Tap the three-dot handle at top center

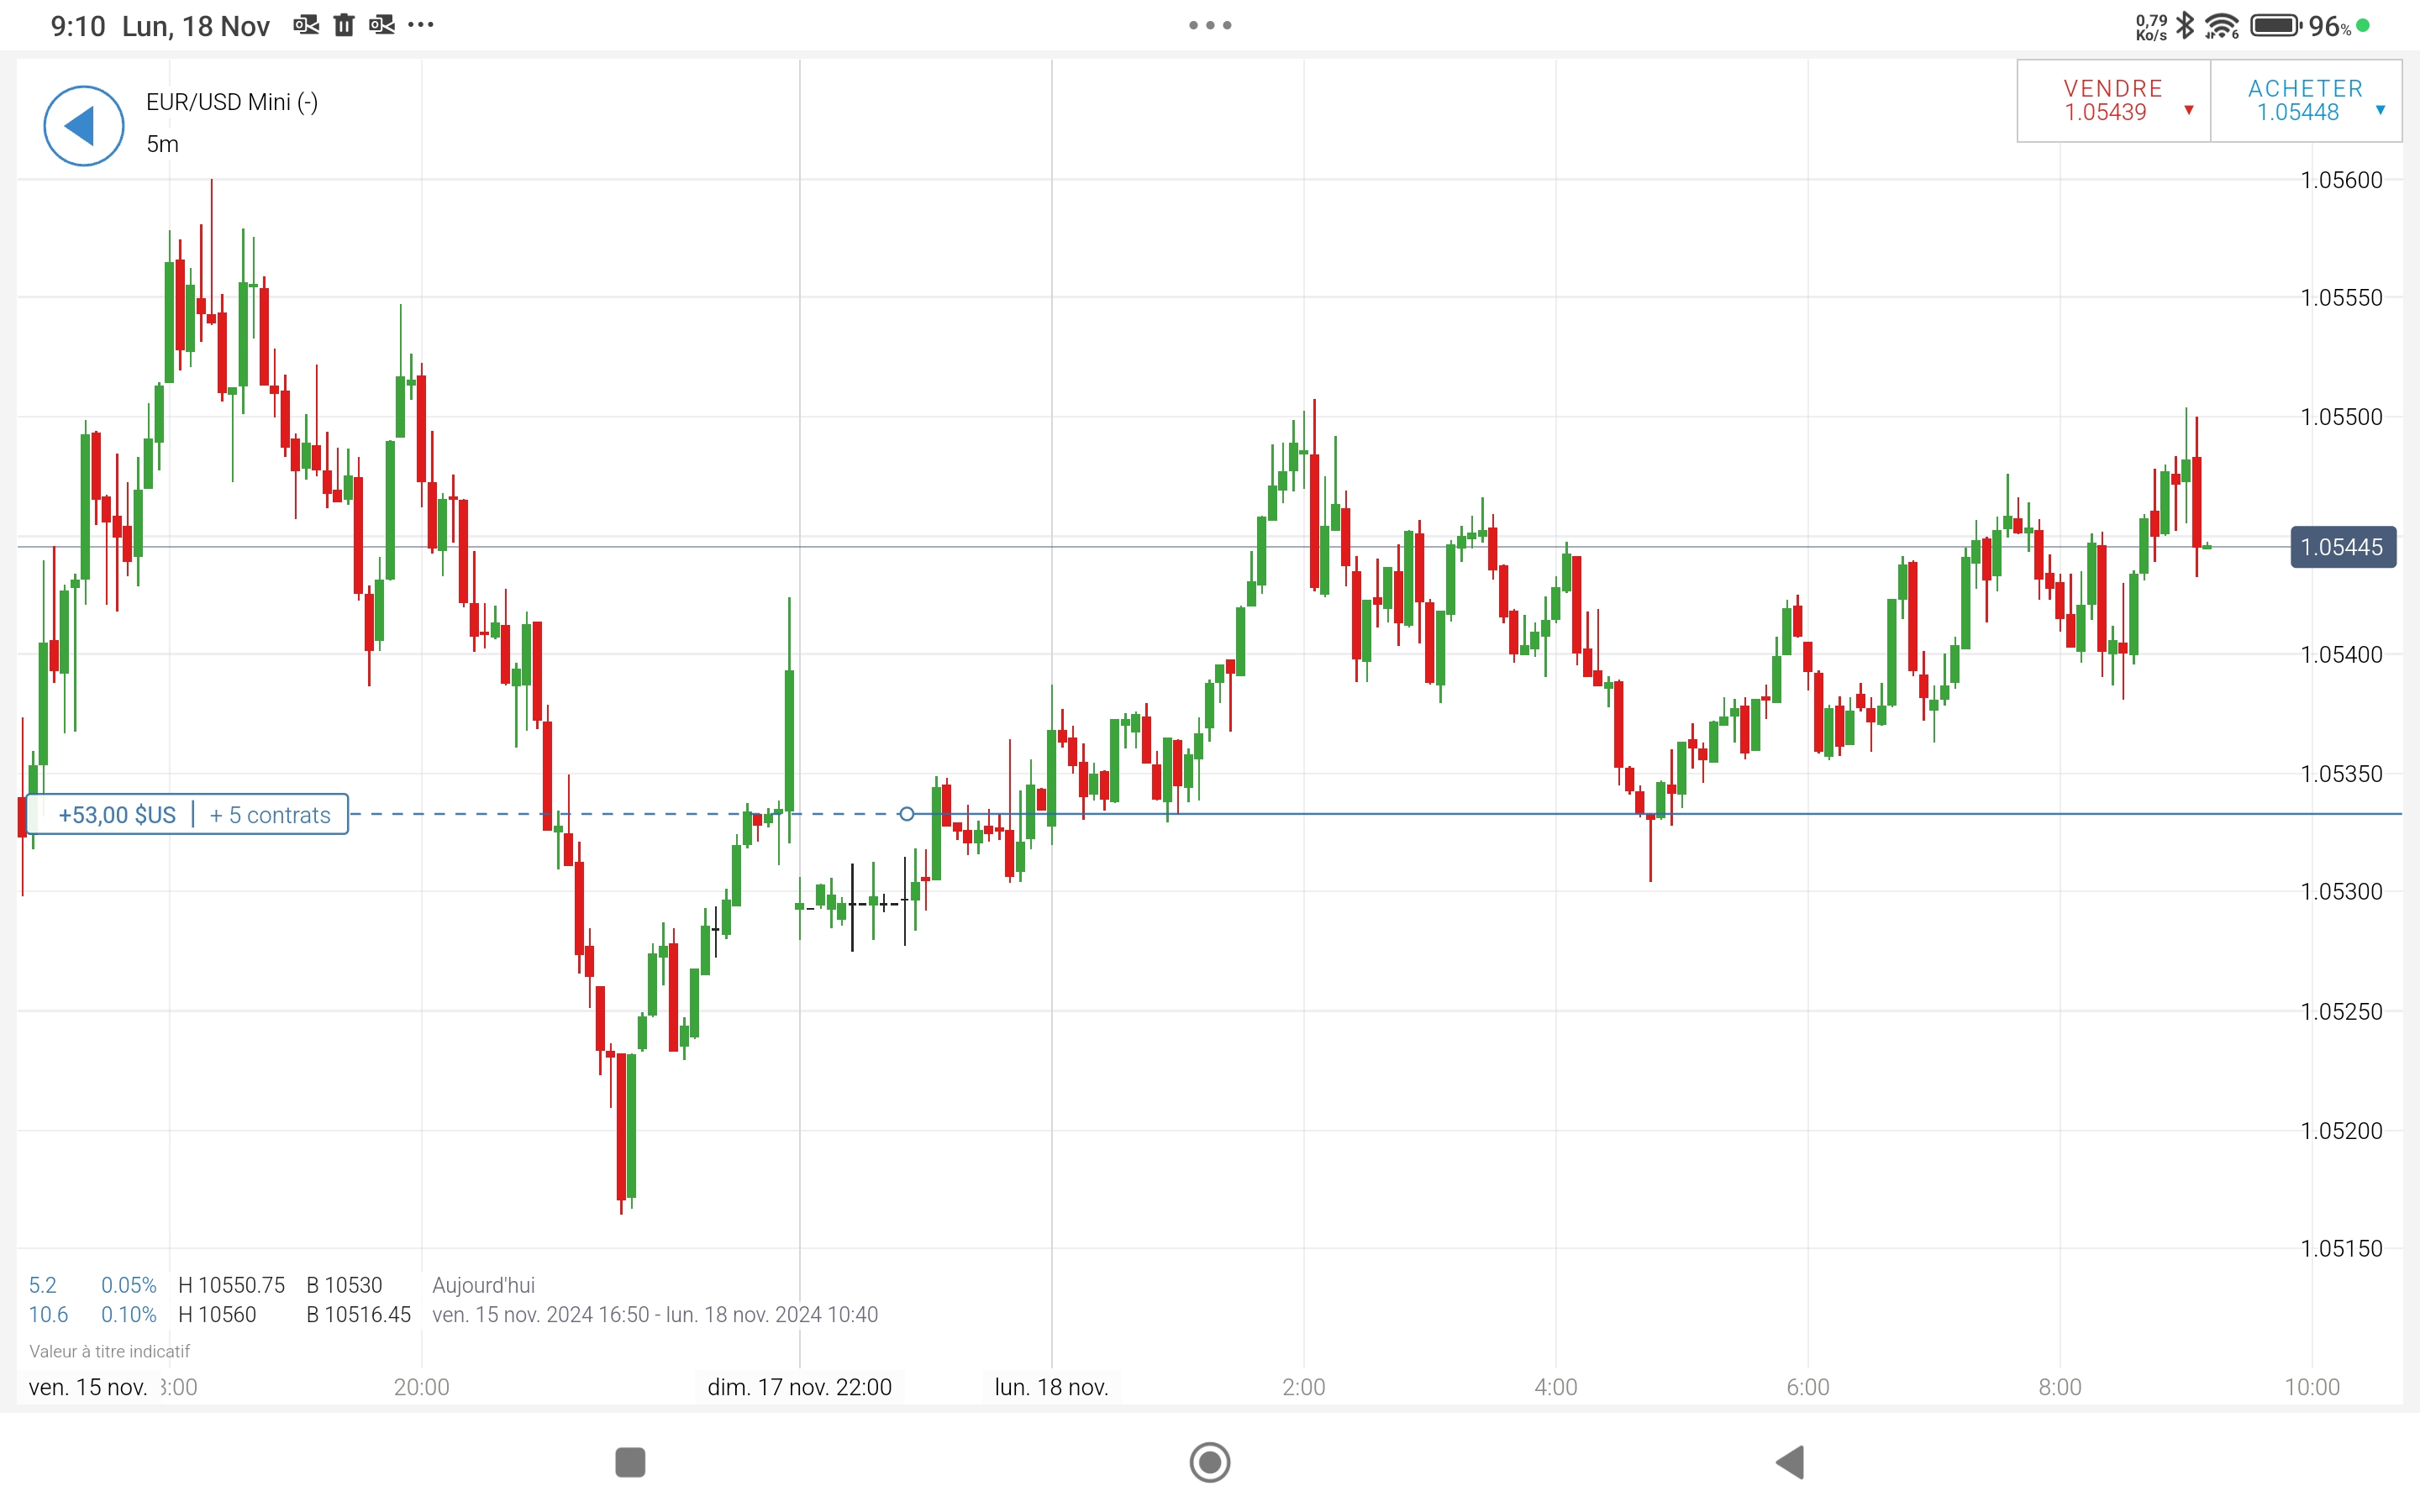1210,25
